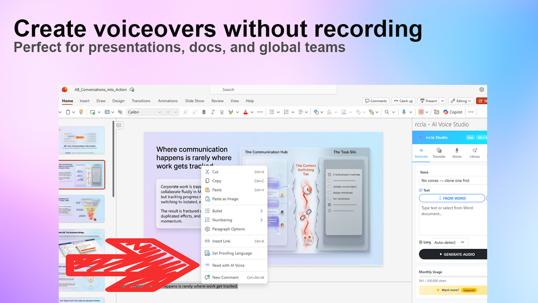Select the first slide thumbnail
The height and width of the screenshot is (303, 538).
[x=81, y=141]
